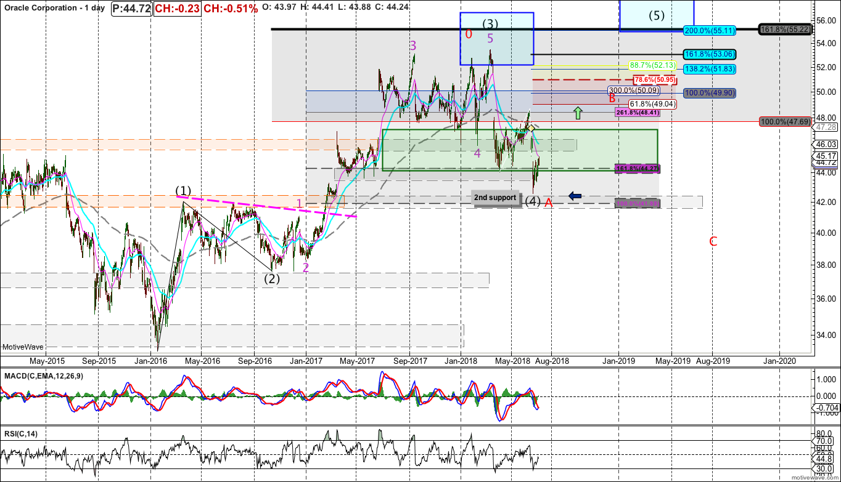The width and height of the screenshot is (841, 482).
Task: Click the Jan-2019 date axis label
Action: pyautogui.click(x=618, y=360)
